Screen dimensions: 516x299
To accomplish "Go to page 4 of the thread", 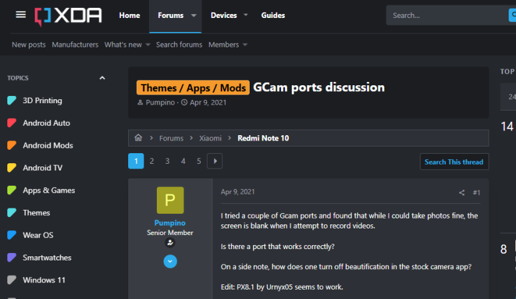I will [184, 161].
